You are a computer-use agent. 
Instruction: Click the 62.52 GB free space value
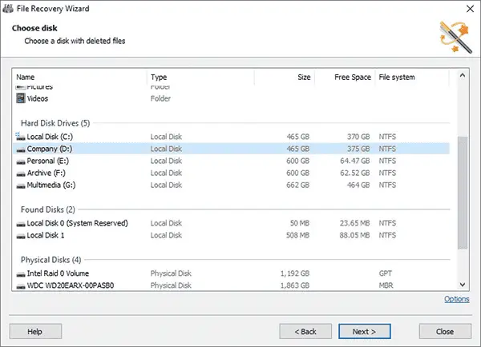(354, 173)
